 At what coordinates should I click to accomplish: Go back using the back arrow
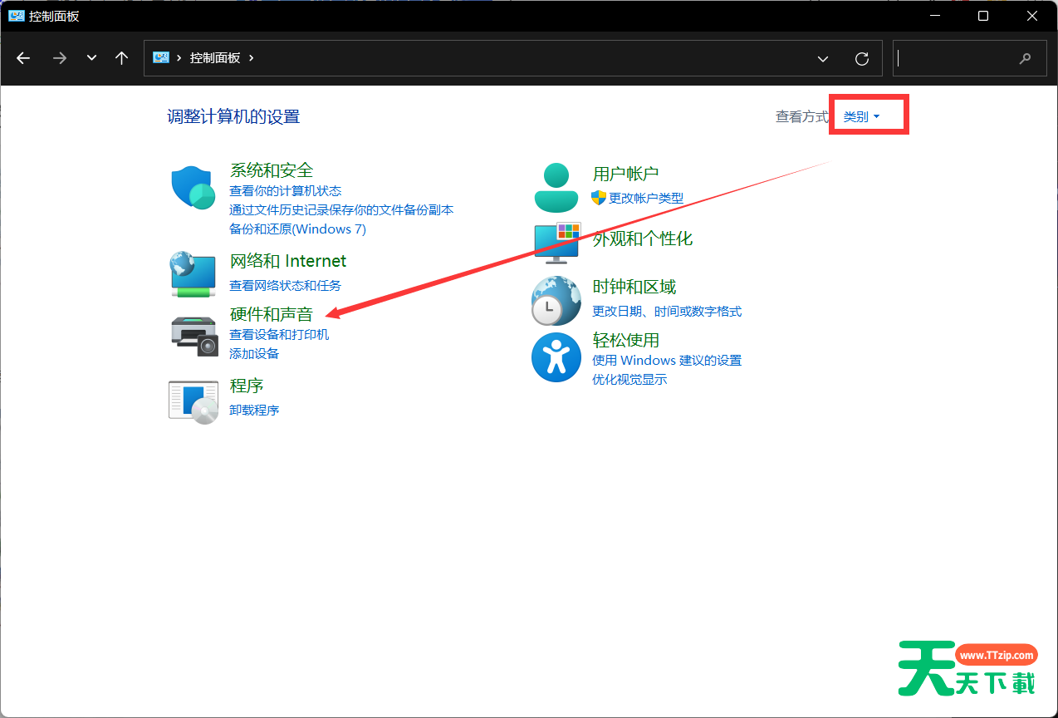(23, 58)
